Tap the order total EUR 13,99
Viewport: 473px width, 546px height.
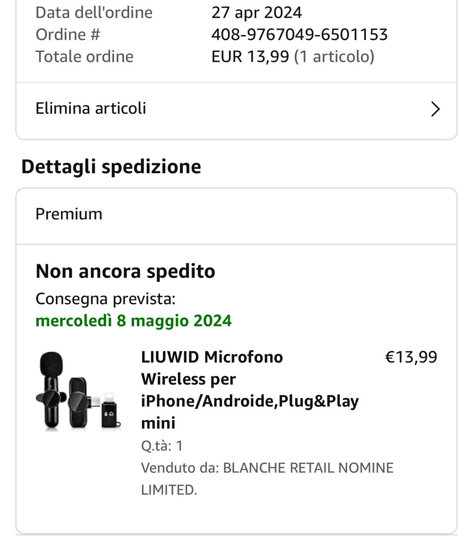250,56
